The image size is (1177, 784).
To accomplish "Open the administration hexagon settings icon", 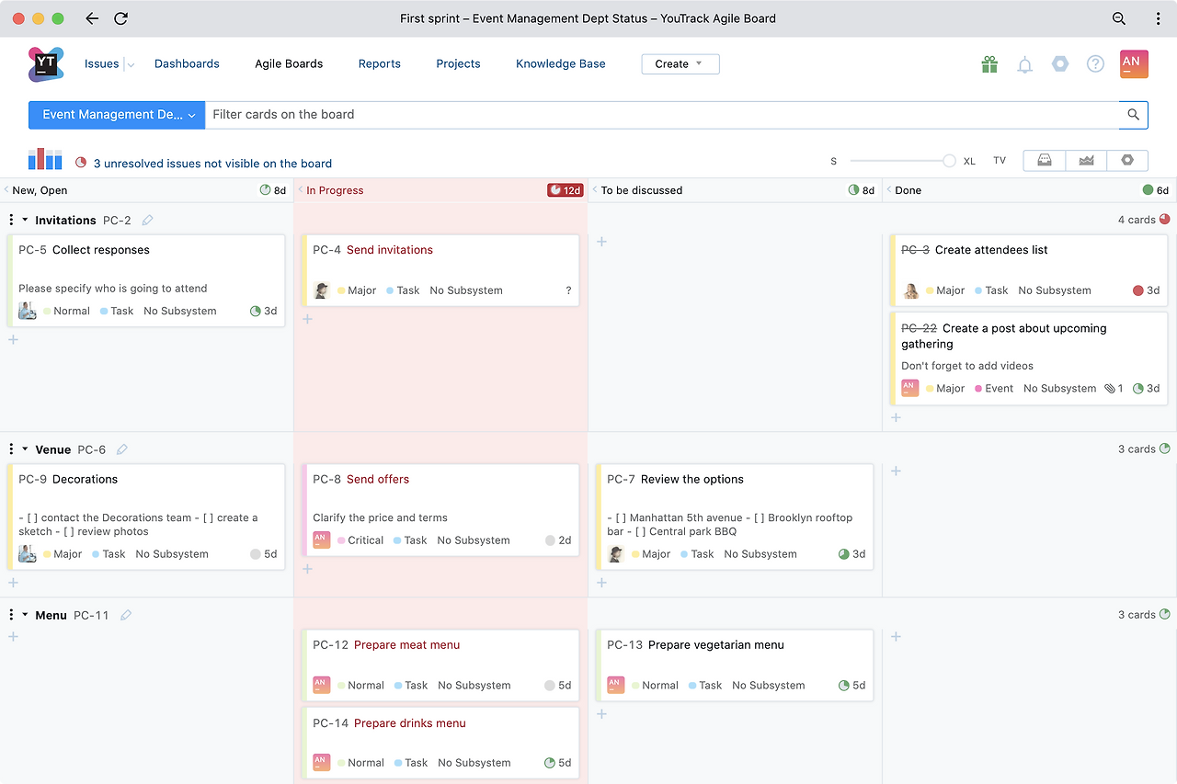I will tap(1060, 63).
